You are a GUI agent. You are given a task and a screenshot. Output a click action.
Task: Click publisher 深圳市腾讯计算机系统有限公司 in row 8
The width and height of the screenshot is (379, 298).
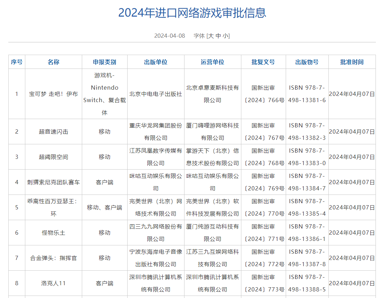coord(156,283)
